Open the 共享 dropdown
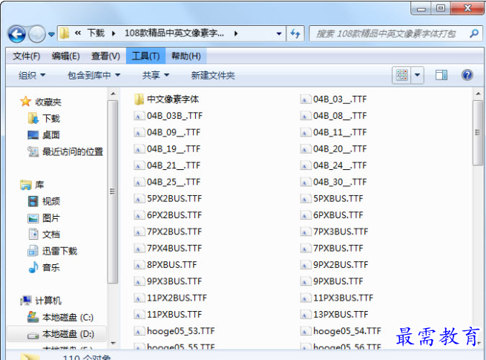The height and width of the screenshot is (360, 486). click(156, 76)
